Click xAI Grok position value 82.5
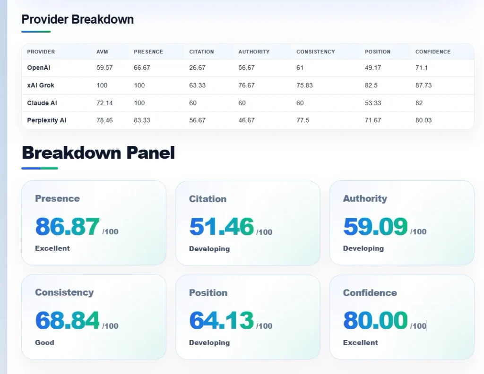Viewport: 484px width, 374px height. tap(371, 85)
